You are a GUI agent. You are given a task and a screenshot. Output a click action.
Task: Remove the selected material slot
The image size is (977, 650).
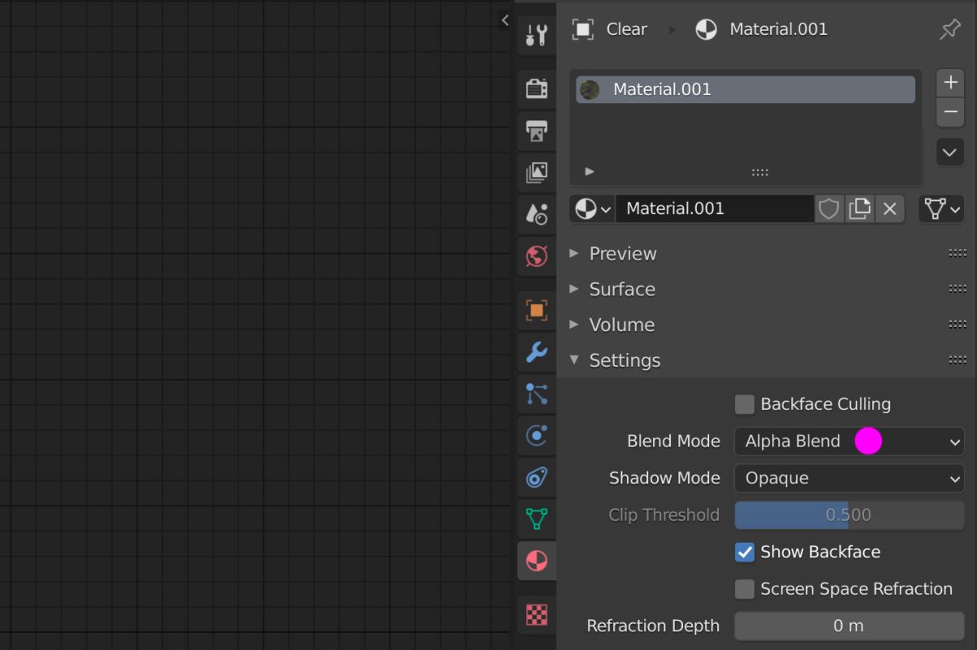tap(950, 112)
